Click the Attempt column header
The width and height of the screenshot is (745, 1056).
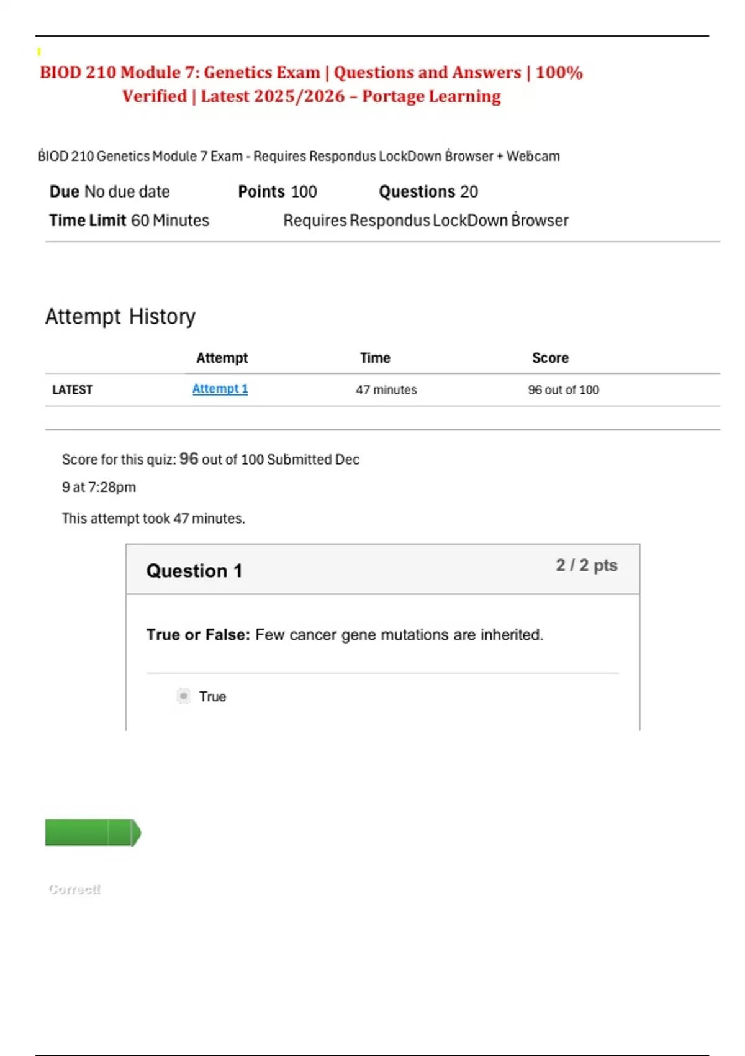point(222,358)
